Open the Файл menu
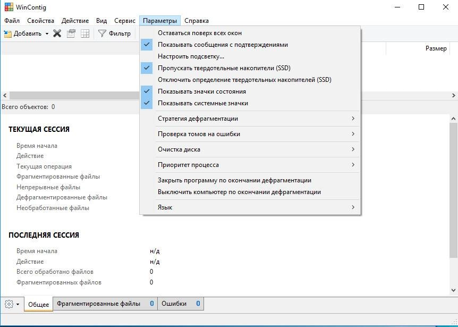This screenshot has height=327, width=458. (12, 21)
